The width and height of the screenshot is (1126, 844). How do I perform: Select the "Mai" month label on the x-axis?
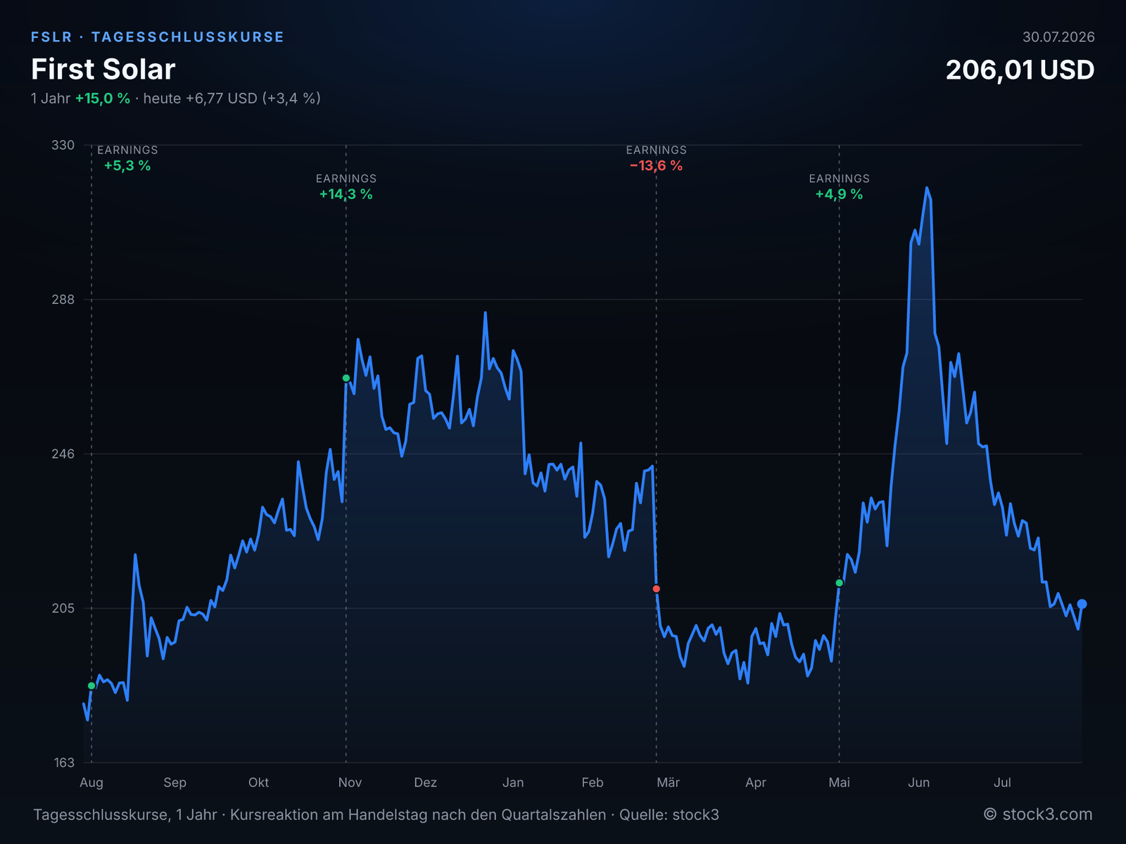[839, 783]
